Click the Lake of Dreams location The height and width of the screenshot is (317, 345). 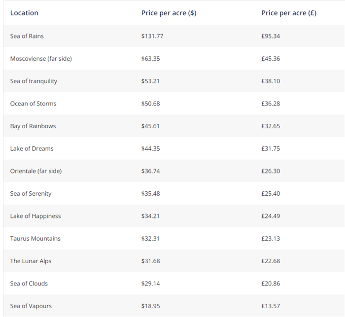(x=32, y=148)
